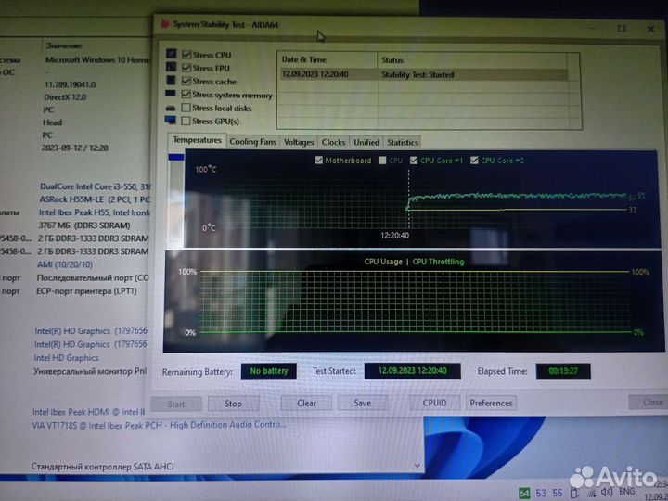The height and width of the screenshot is (501, 668).
Task: Click the Stop button
Action: (x=233, y=404)
